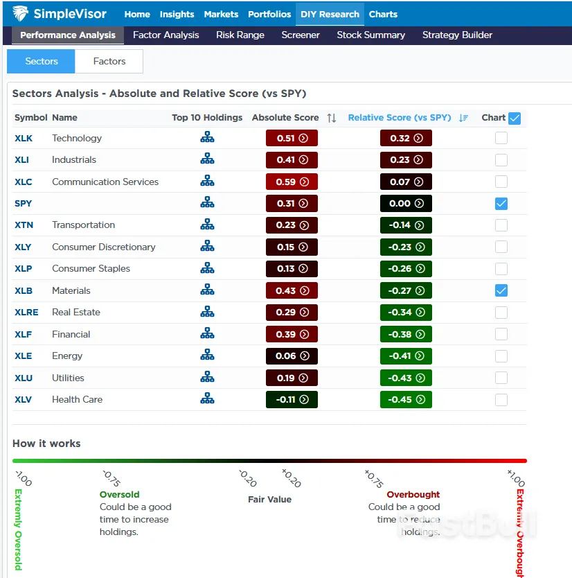572x578 pixels.
Task: Switch to the Factors tab
Action: tap(109, 61)
